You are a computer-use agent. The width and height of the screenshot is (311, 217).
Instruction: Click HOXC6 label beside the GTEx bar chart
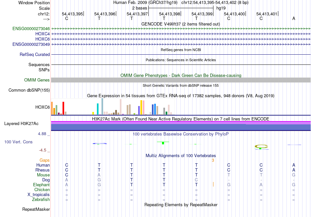click(x=43, y=107)
